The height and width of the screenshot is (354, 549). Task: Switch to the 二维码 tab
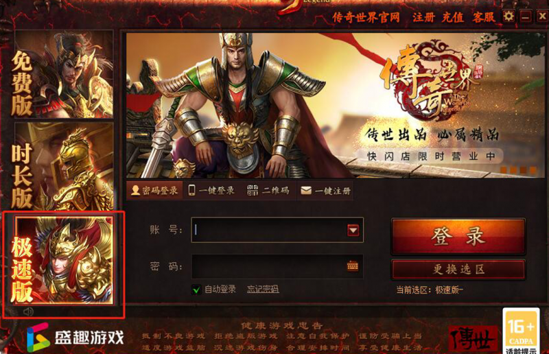[268, 191]
